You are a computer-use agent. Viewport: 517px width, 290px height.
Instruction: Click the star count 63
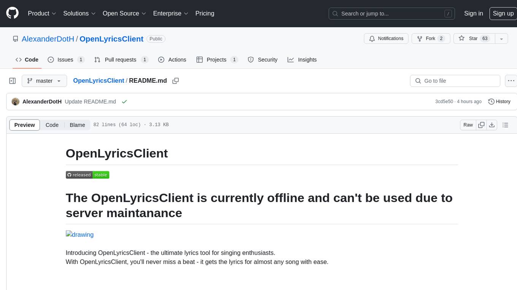(485, 39)
